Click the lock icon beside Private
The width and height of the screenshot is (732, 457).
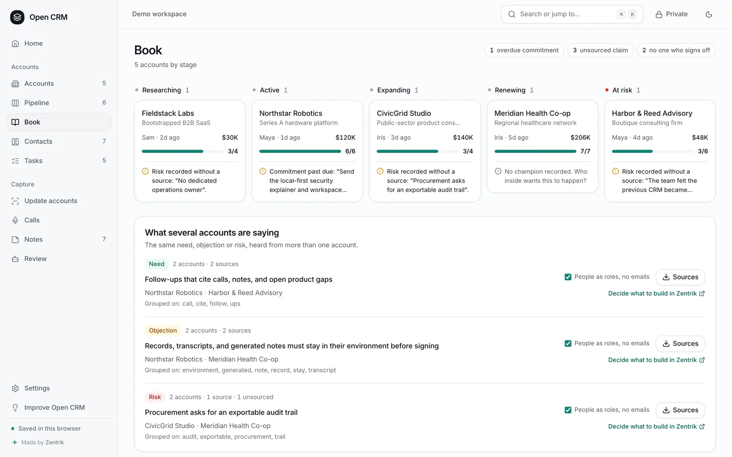point(659,14)
